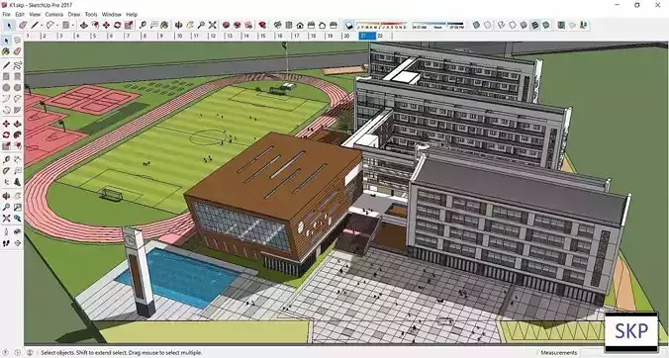Viewport: 669px width, 358px height.
Task: Adjust the shadow time of day slider
Action: coord(438,25)
